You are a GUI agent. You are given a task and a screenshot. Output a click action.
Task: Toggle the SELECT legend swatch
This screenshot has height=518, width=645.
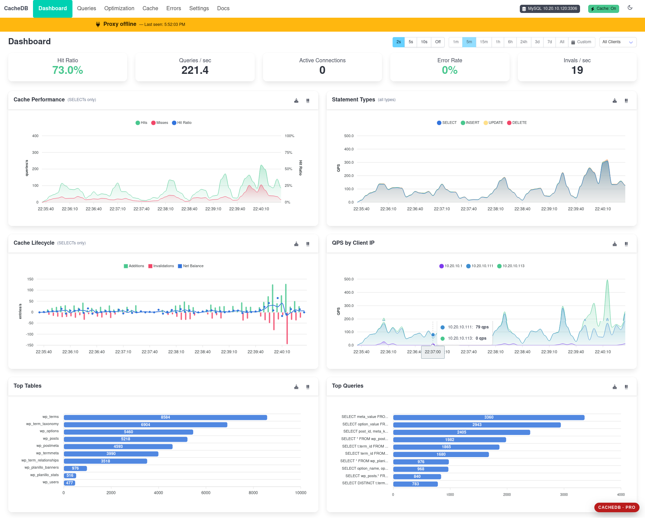coord(439,123)
